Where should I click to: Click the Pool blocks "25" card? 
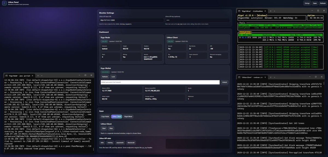[x=197, y=47]
